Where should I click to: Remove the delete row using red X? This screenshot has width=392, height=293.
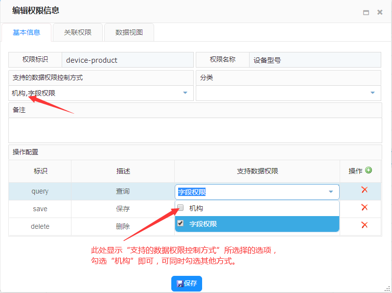(364, 225)
